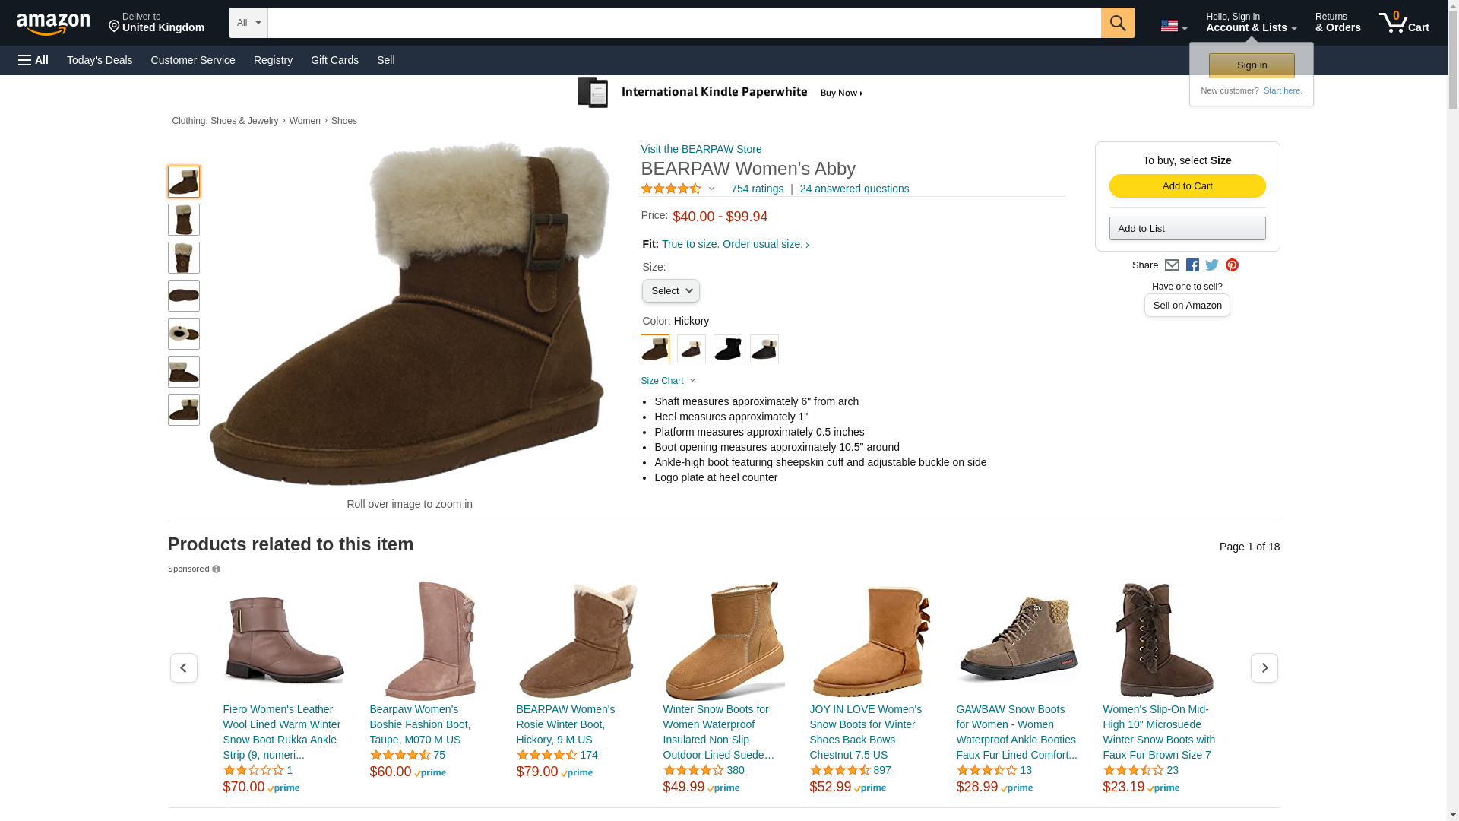Click the search text field

click(684, 23)
